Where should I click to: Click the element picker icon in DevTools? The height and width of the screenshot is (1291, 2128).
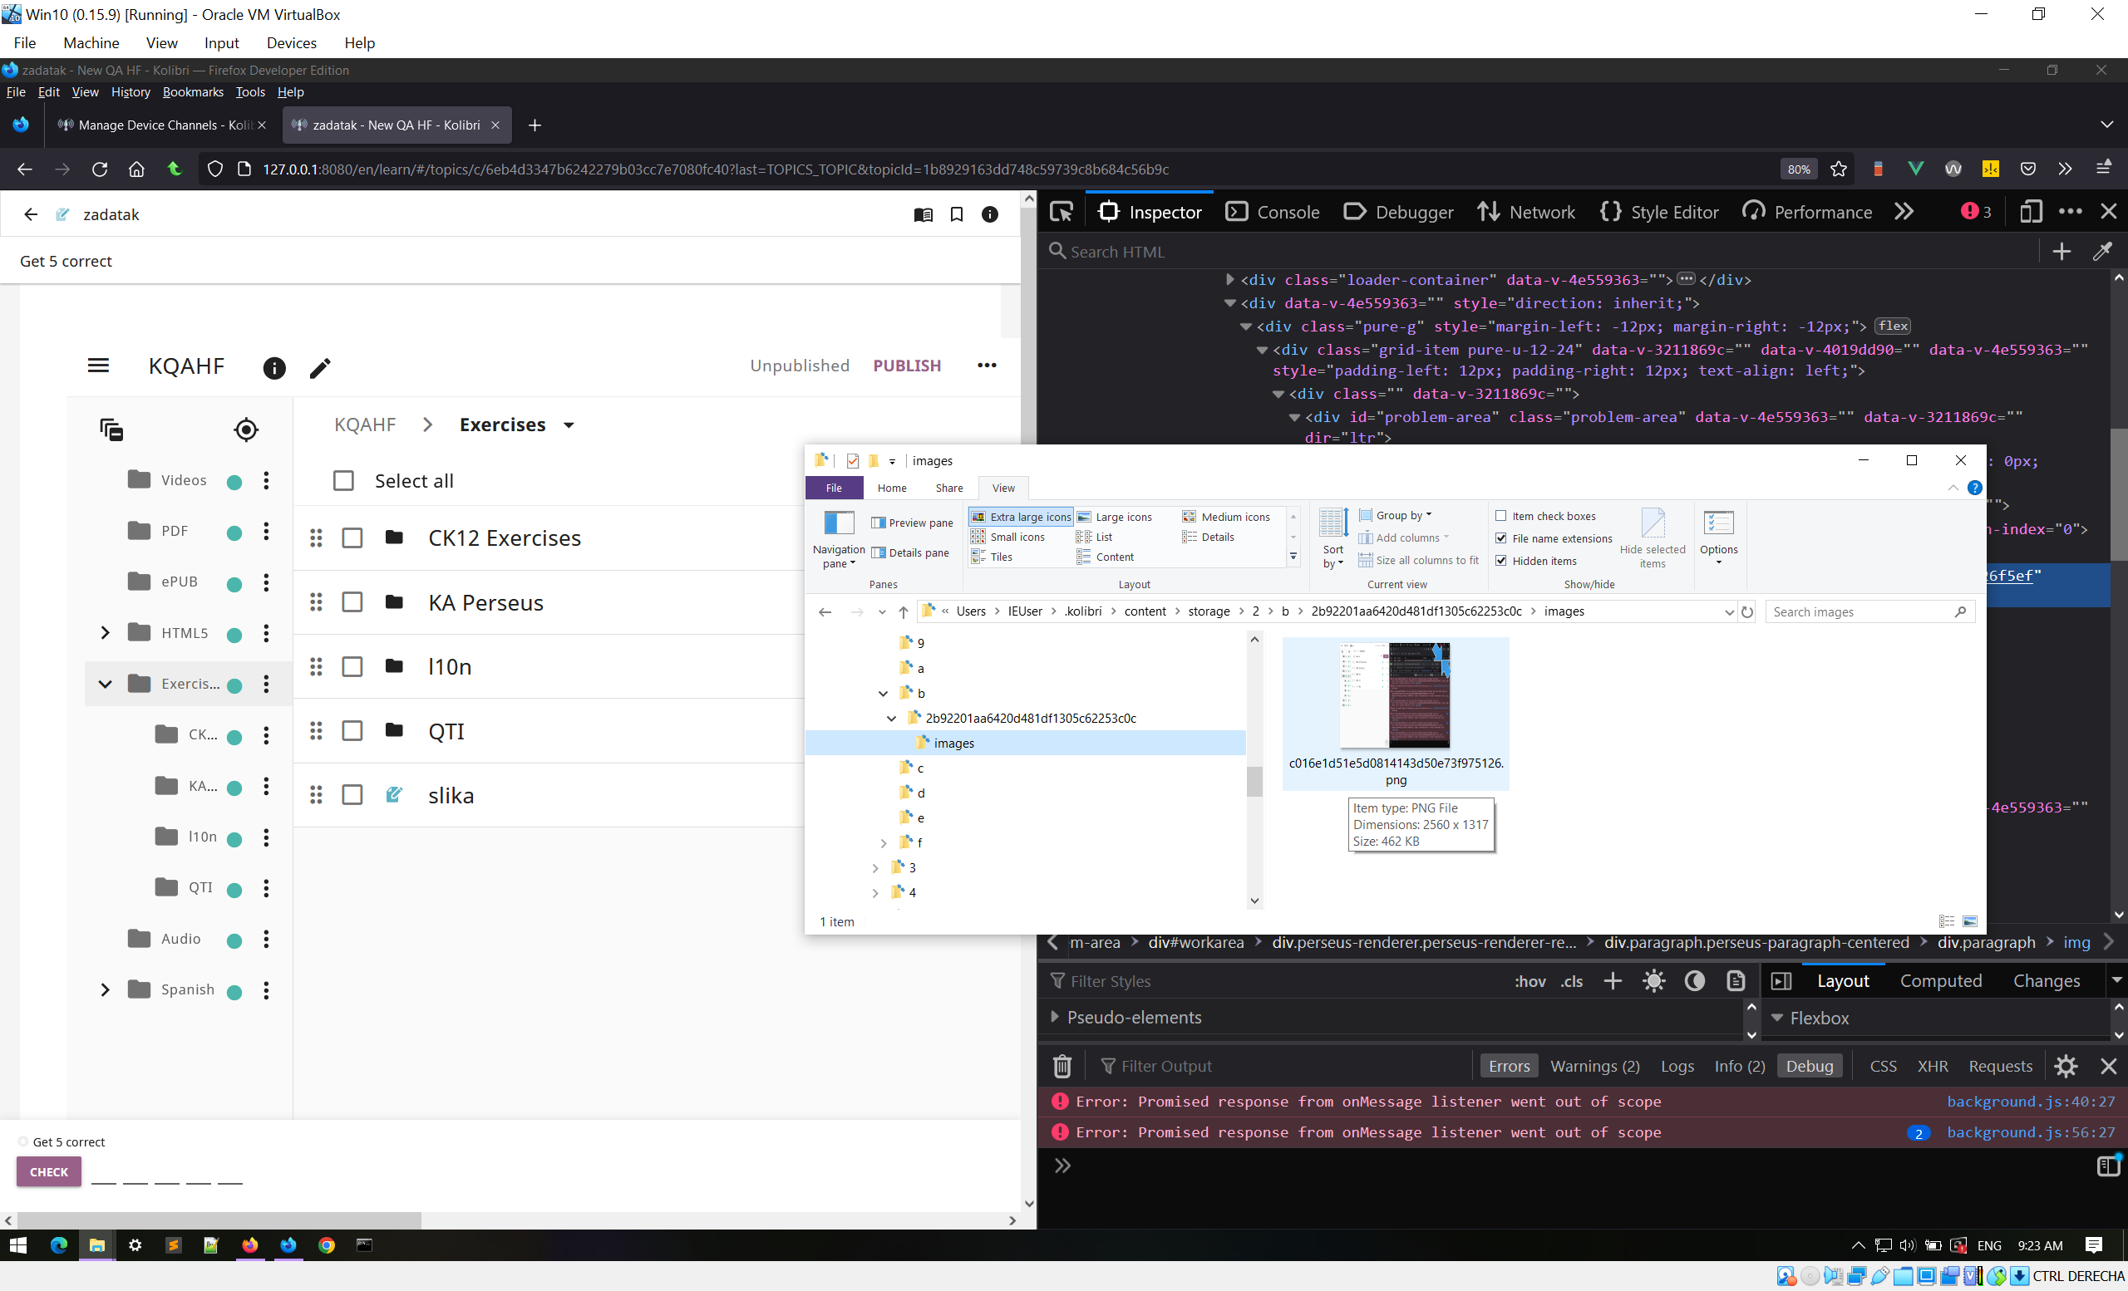(1062, 213)
